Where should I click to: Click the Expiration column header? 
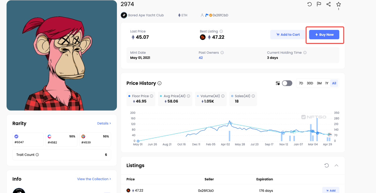264,179
